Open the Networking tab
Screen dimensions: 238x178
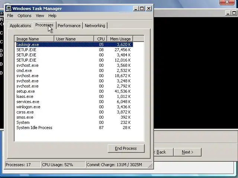coord(95,26)
